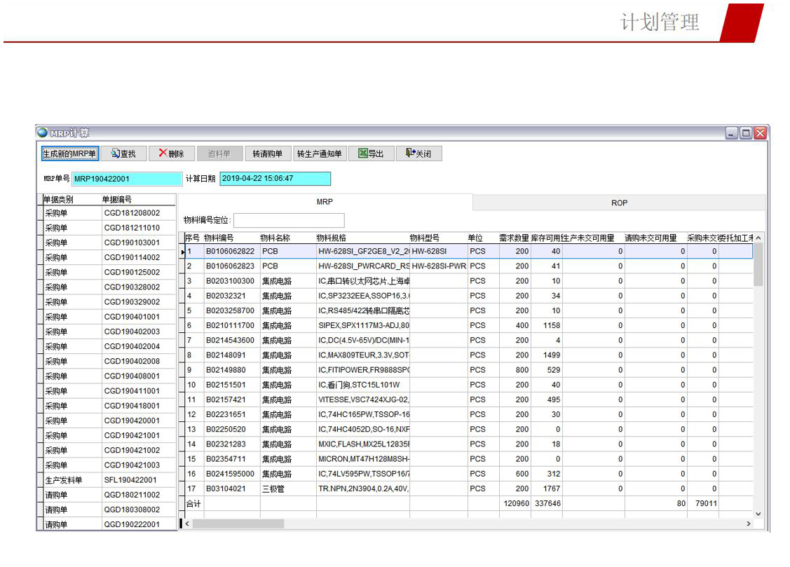Select the MRP tab
Viewport: 790px width, 567px height.
[x=325, y=203]
